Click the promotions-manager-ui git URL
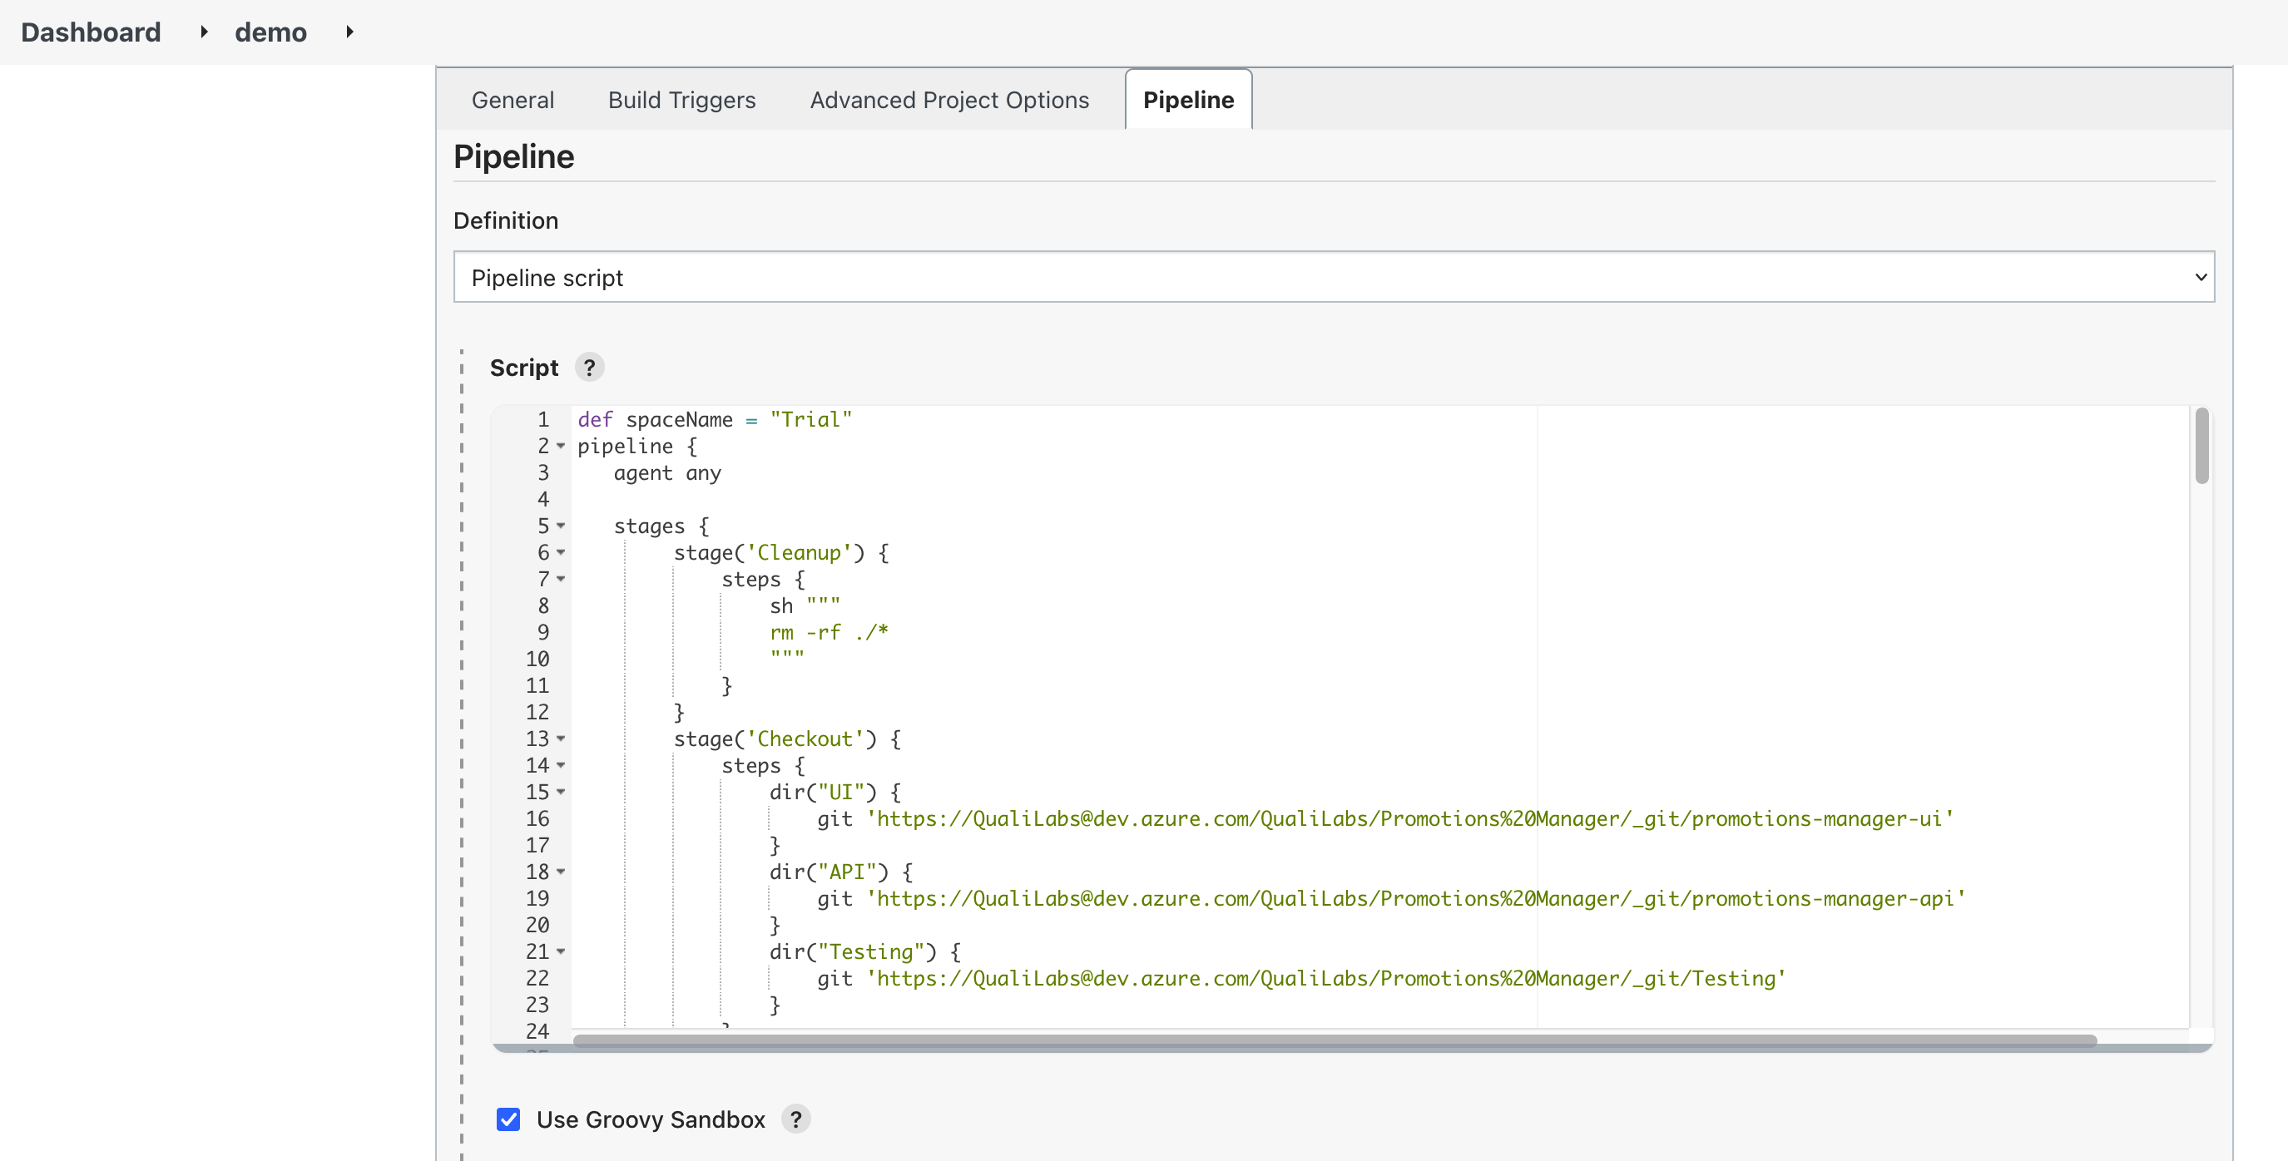This screenshot has width=2288, height=1161. [x=1410, y=818]
